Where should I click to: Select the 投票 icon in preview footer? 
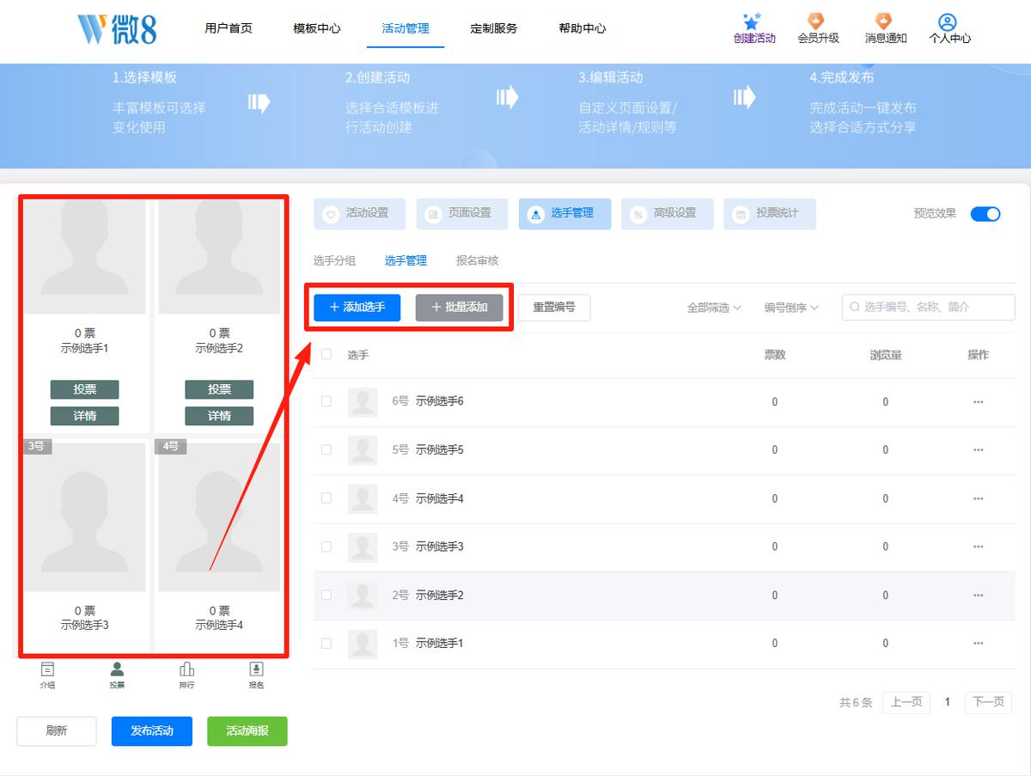[x=117, y=669]
